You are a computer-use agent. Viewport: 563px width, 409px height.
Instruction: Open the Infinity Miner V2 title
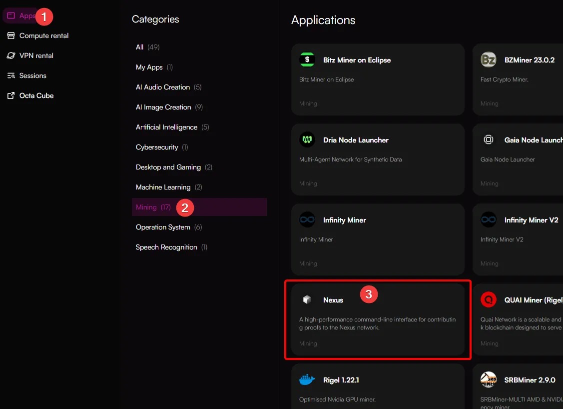coord(532,220)
